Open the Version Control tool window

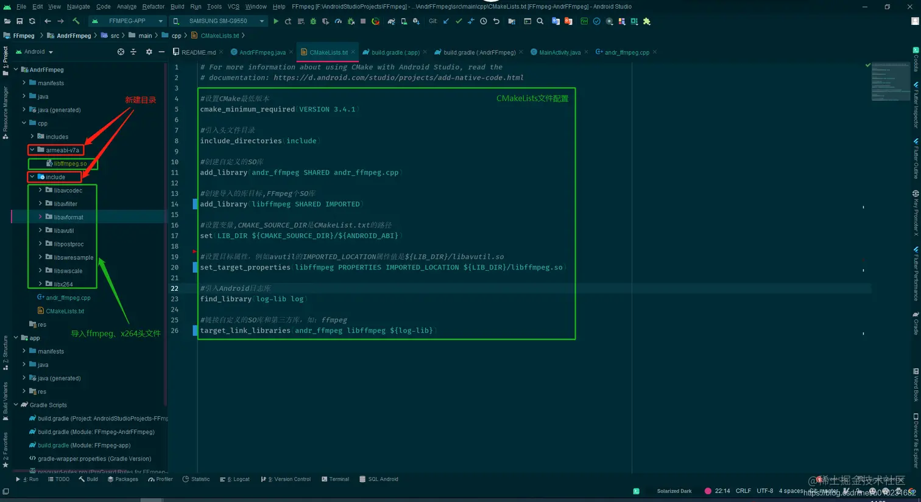coord(286,479)
